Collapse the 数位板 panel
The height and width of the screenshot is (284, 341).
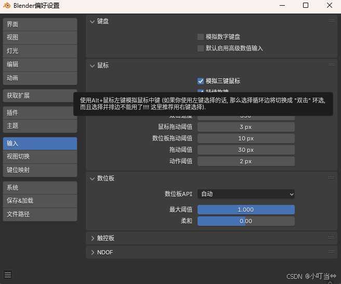pyautogui.click(x=93, y=178)
